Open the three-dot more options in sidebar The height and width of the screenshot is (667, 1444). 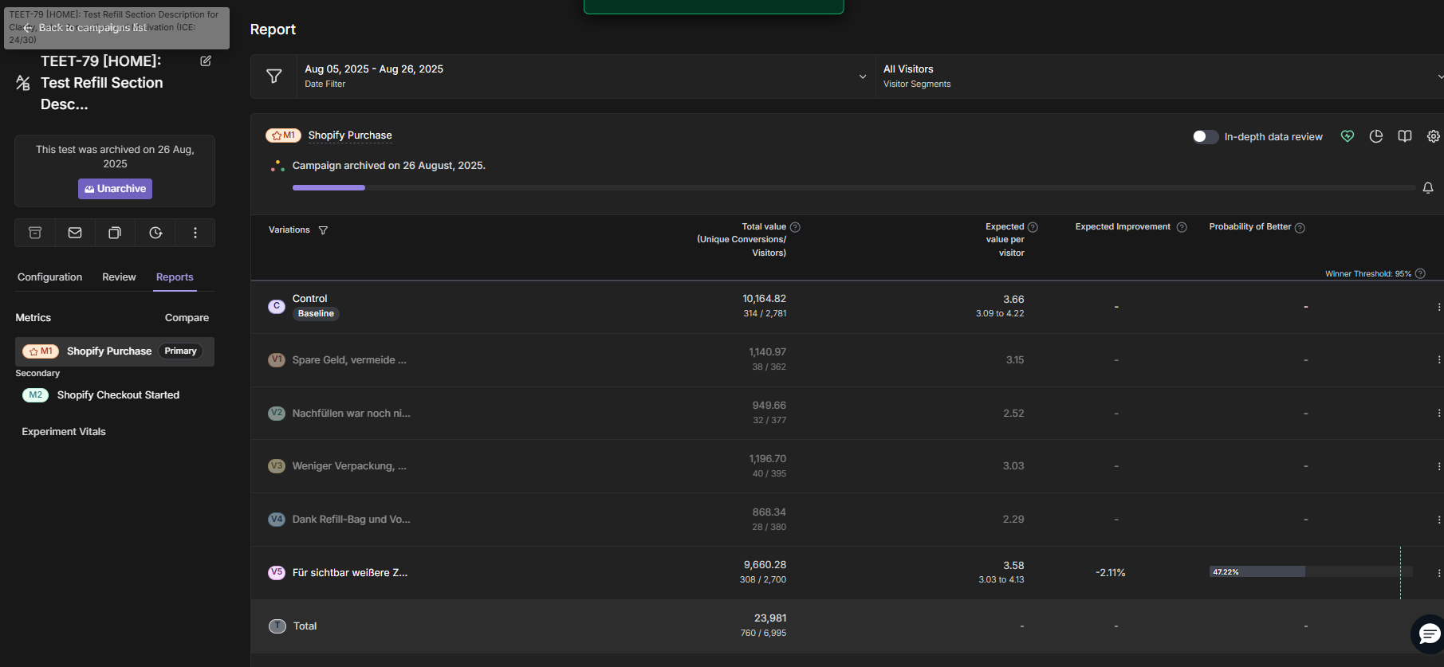(195, 233)
